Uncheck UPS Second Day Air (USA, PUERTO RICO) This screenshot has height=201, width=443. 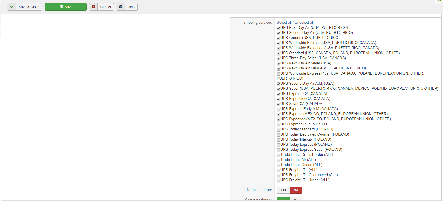278,33
